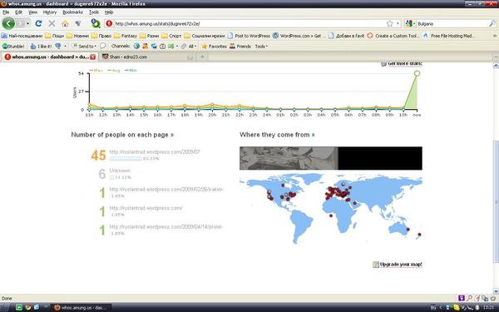Open the Fantasy bookmarks folder
Image resolution: width=499 pixels, height=312 pixels.
126,36
